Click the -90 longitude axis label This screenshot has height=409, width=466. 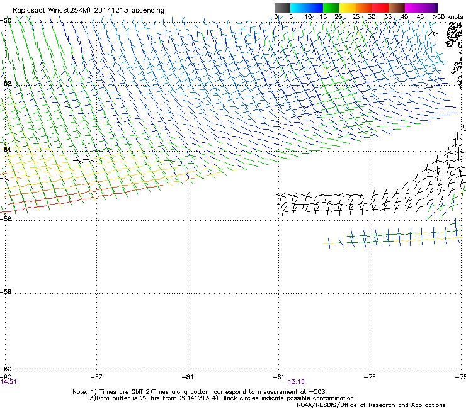(6, 377)
